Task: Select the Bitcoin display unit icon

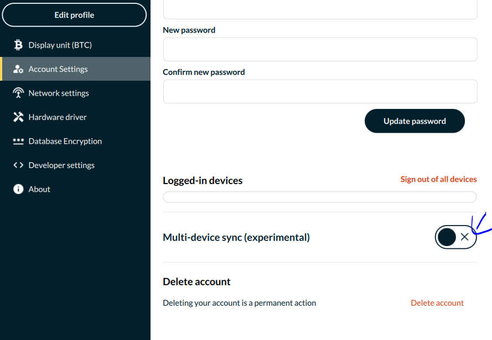Action: pyautogui.click(x=18, y=44)
